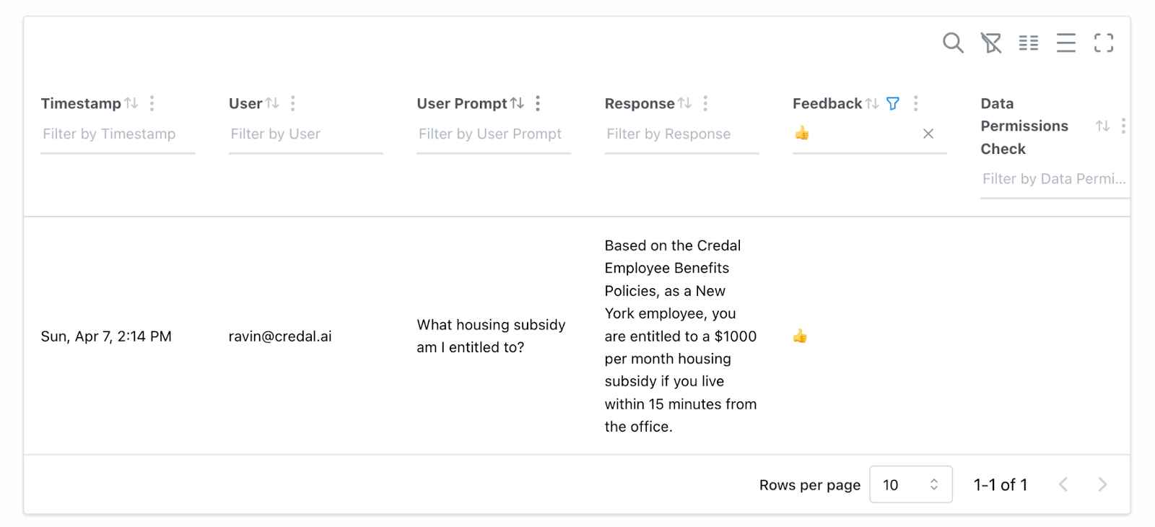Click Filter by User Prompt field
Viewport: 1155px width, 527px height.
pos(493,134)
